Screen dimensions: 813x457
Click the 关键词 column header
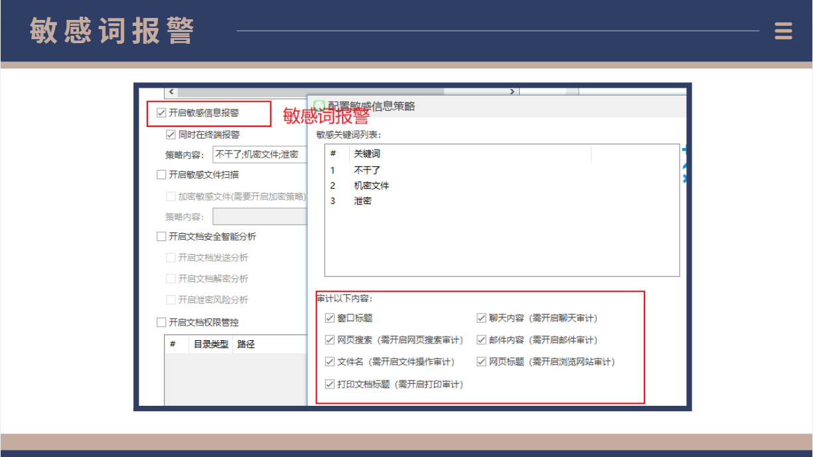(367, 154)
